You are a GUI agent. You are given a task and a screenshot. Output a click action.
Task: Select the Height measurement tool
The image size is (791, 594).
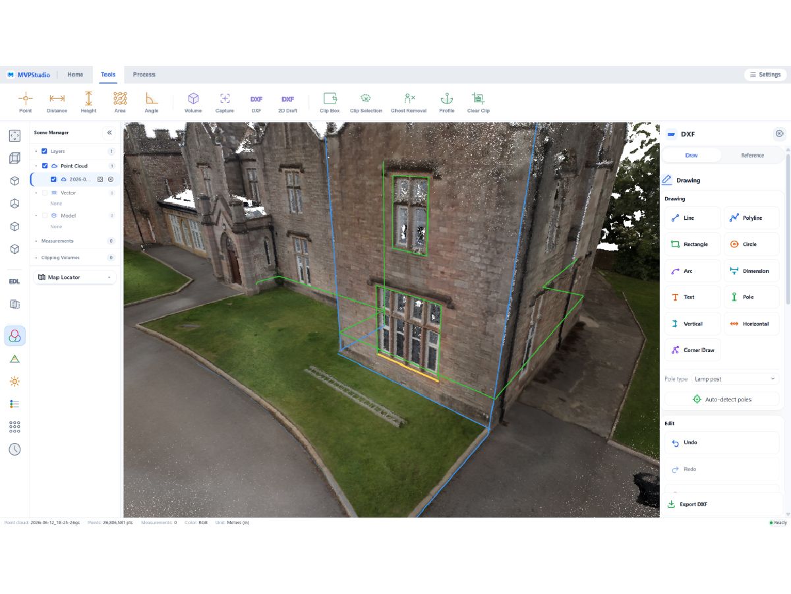(x=88, y=102)
